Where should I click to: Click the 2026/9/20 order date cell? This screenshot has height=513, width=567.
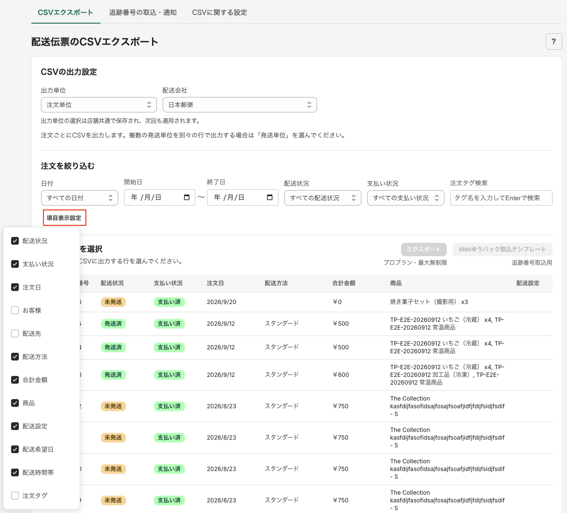click(221, 302)
